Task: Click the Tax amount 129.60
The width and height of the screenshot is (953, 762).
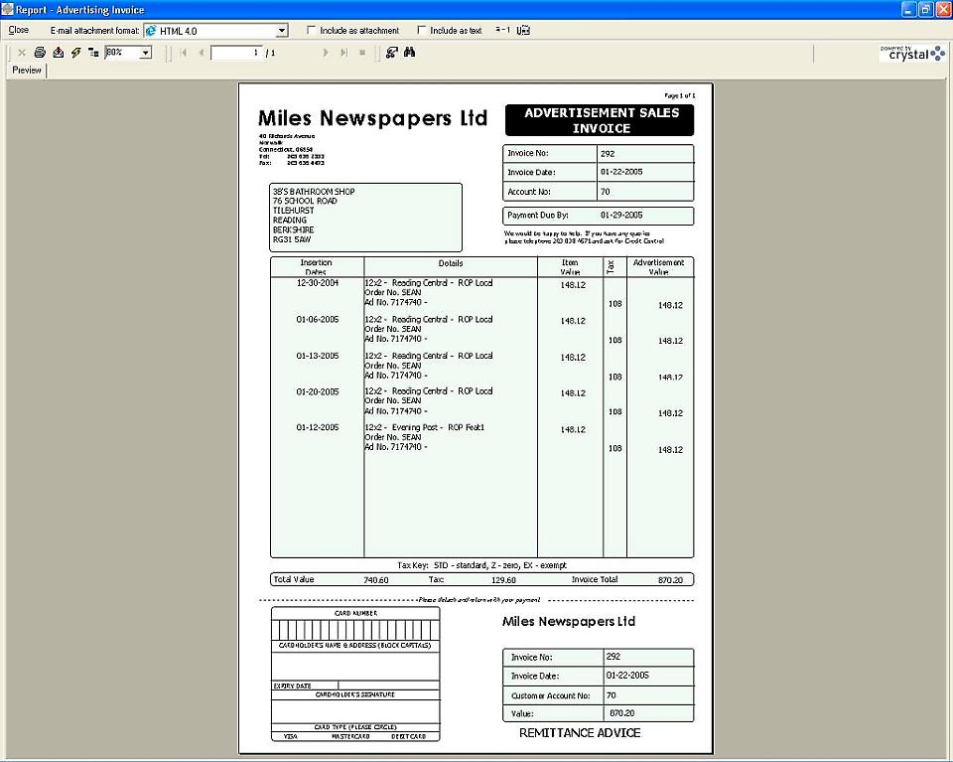Action: pyautogui.click(x=503, y=580)
